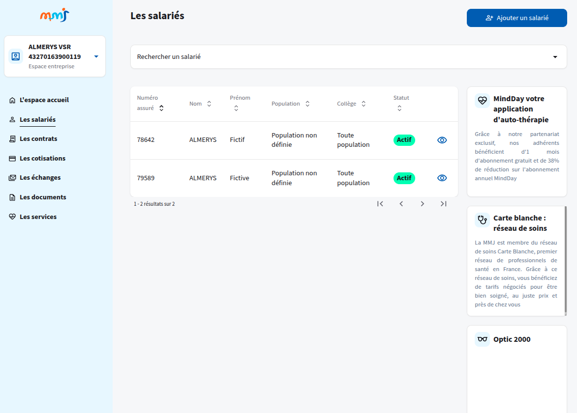Go to Les cotisations
The height and width of the screenshot is (413, 577).
coord(42,158)
